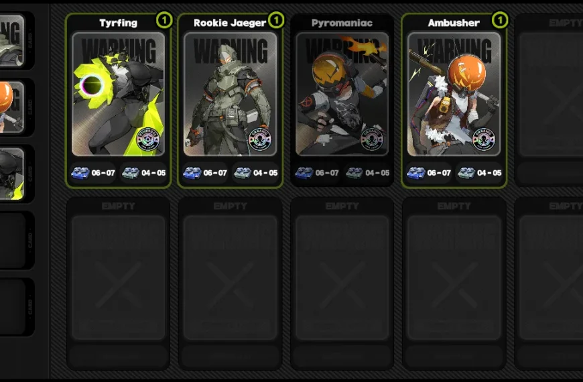Click the 04-05 stage label under Ambusher
This screenshot has height=382, width=583.
point(489,173)
